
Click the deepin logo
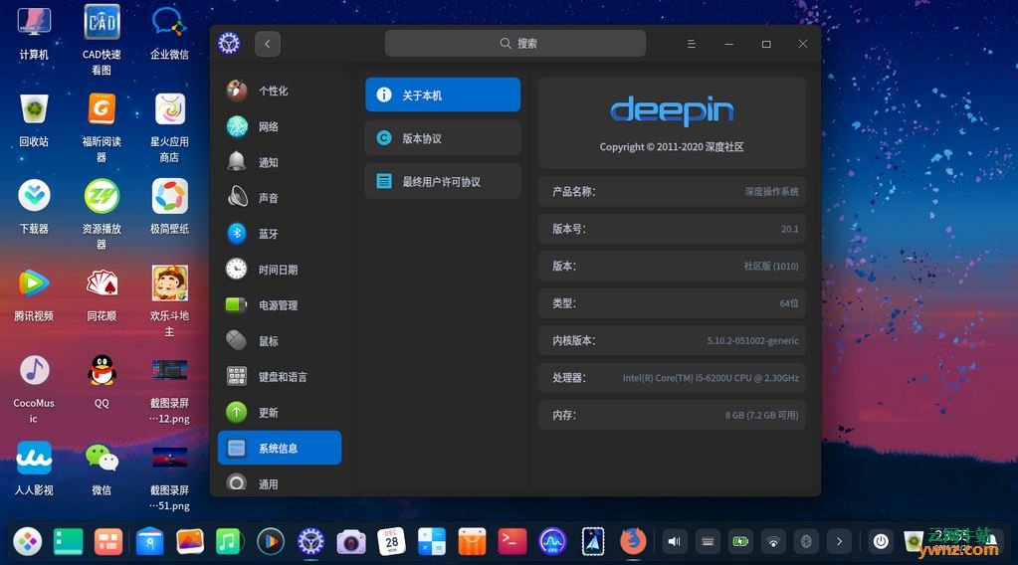(672, 111)
